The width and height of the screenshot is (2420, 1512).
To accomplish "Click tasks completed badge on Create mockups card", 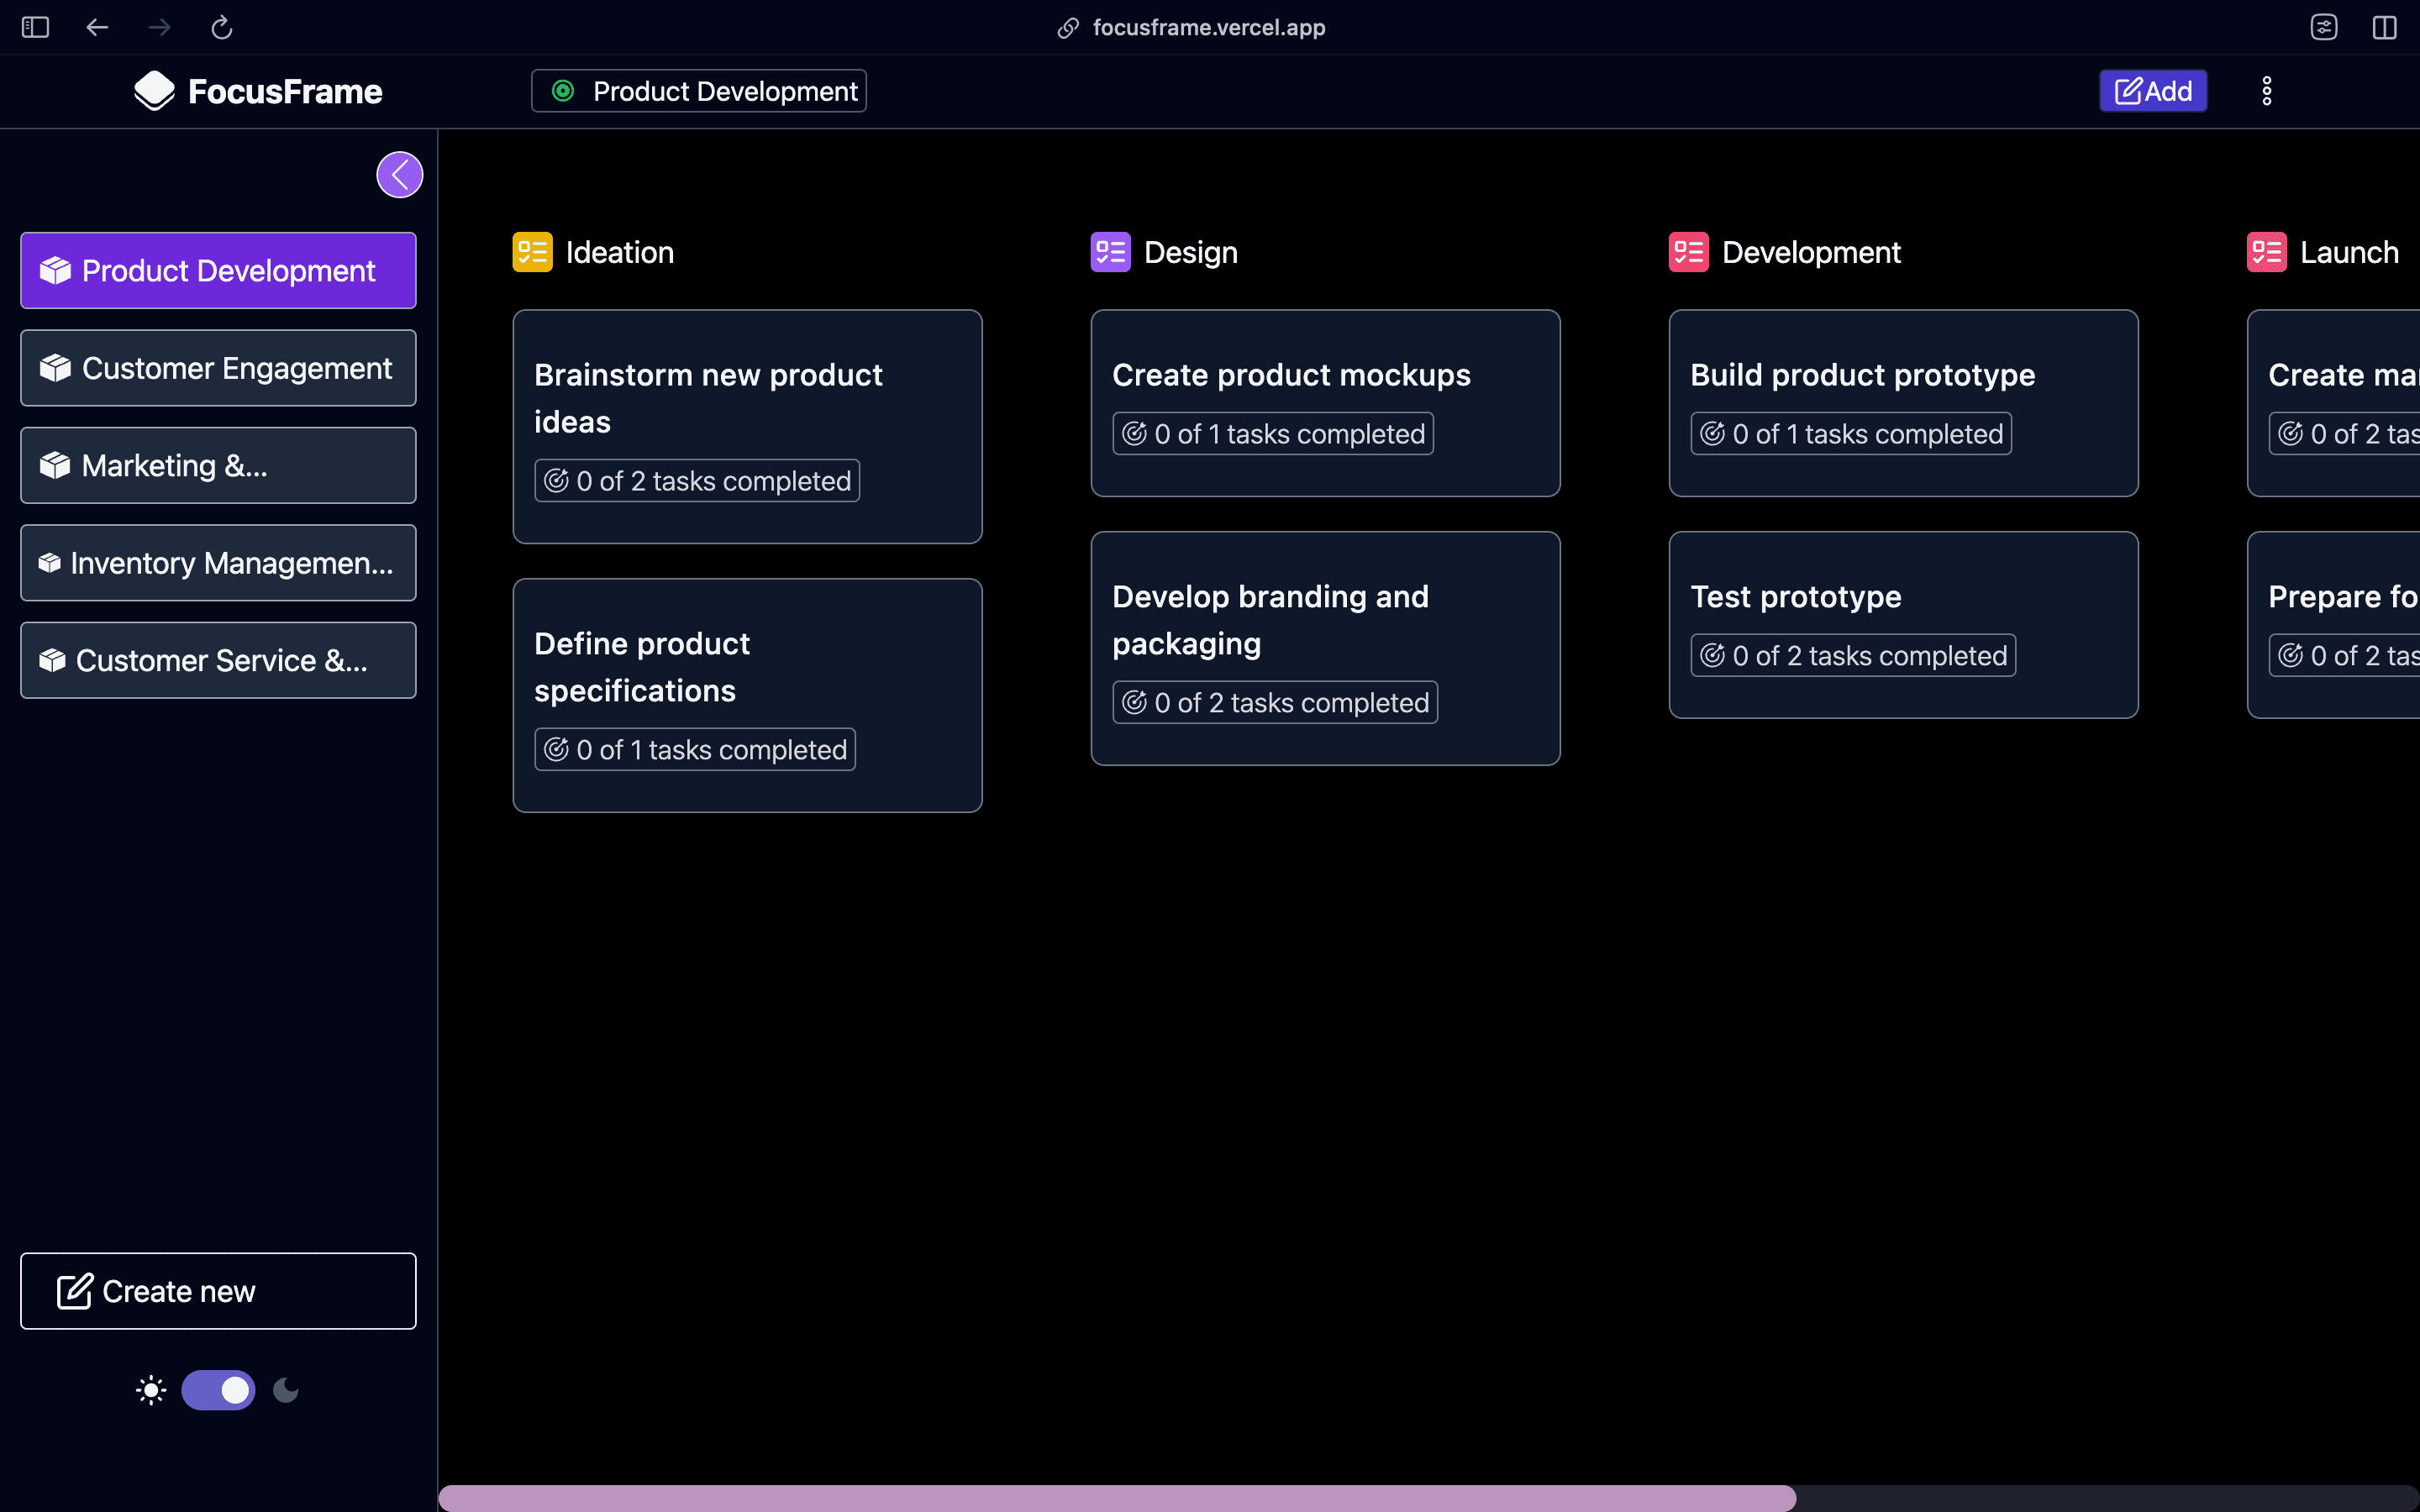I will [x=1273, y=434].
